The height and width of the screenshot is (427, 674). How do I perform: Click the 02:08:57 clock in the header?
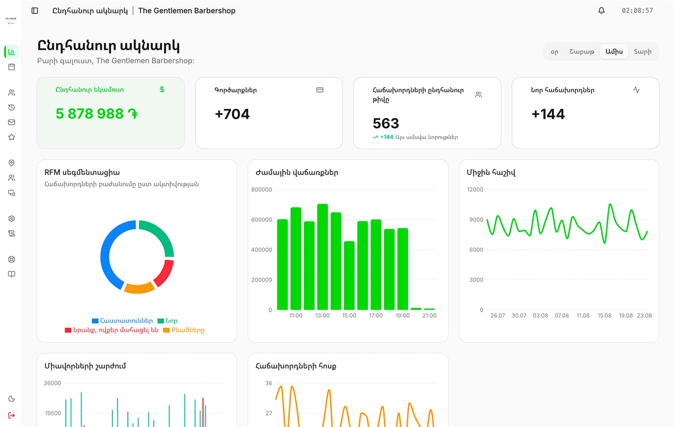637,11
